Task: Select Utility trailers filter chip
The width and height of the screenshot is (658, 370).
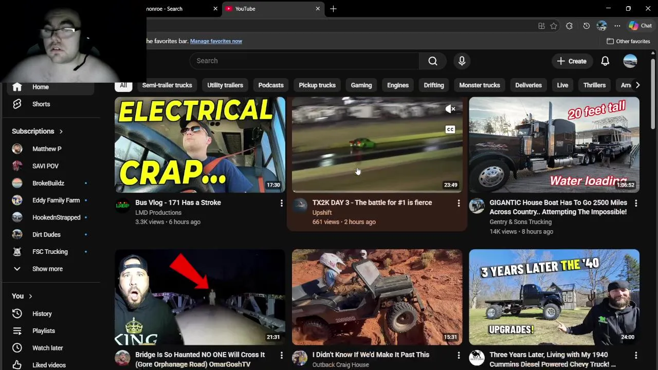Action: coord(225,85)
